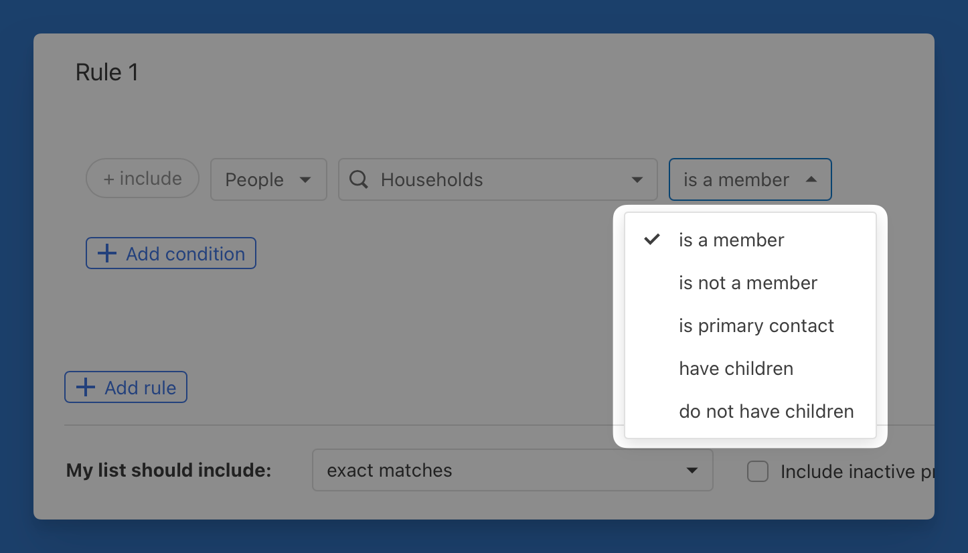Click the plus icon on Add rule

tap(86, 388)
